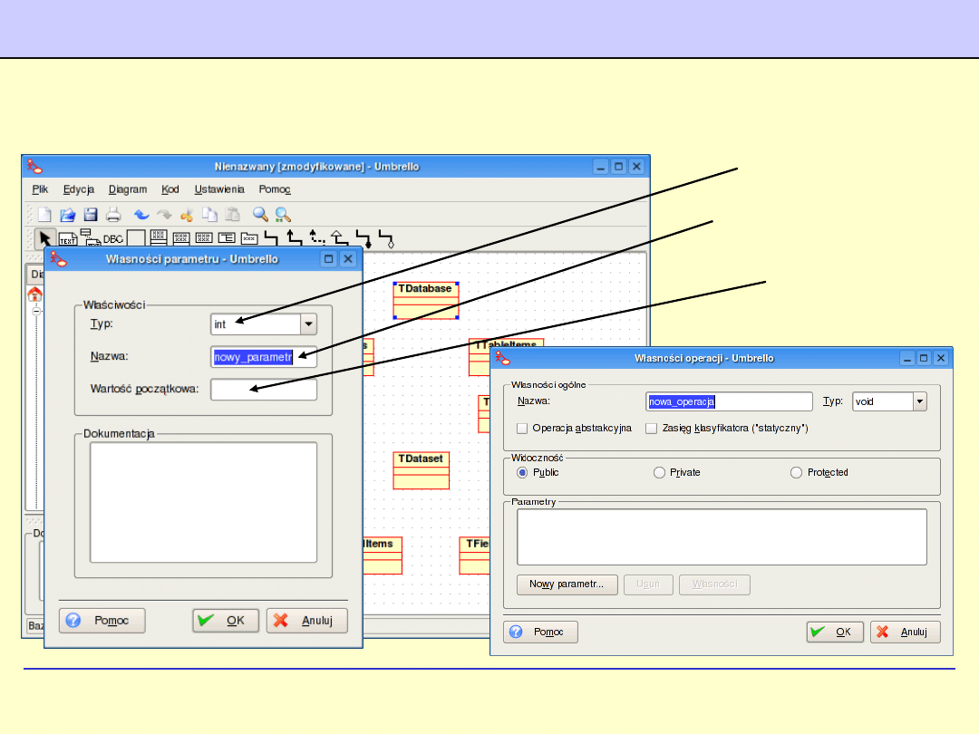Choose the Protected visibility option

(x=796, y=472)
